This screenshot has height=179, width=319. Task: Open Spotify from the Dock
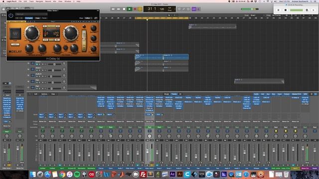(x=77, y=175)
